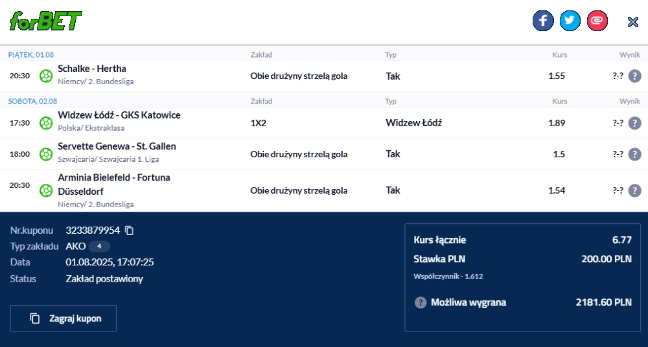Open result help icon for Schalke - Hertha
The width and height of the screenshot is (648, 347).
[635, 76]
